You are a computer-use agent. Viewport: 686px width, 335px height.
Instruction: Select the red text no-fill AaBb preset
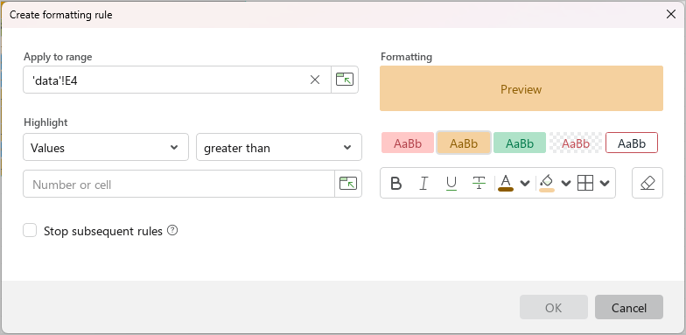pyautogui.click(x=576, y=143)
